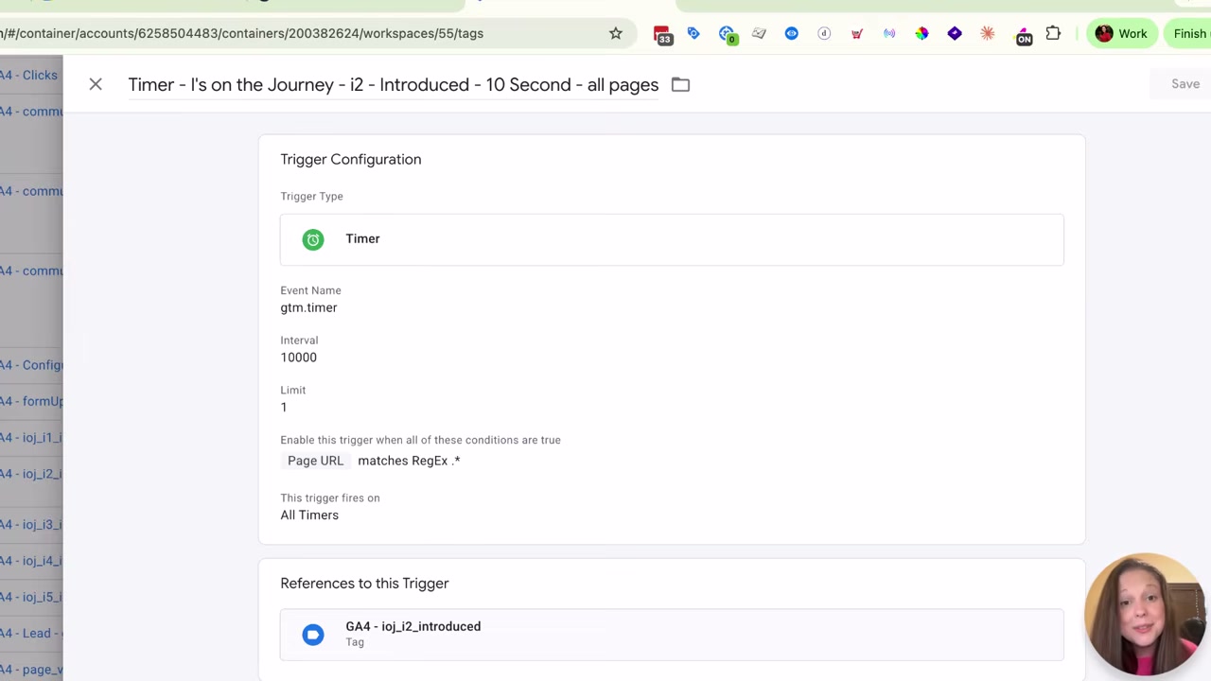Close the trigger editor with the X icon
The width and height of the screenshot is (1211, 681).
96,84
